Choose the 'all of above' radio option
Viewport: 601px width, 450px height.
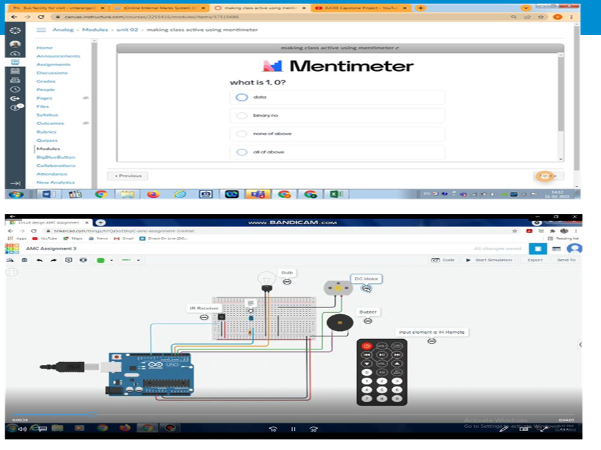click(241, 152)
